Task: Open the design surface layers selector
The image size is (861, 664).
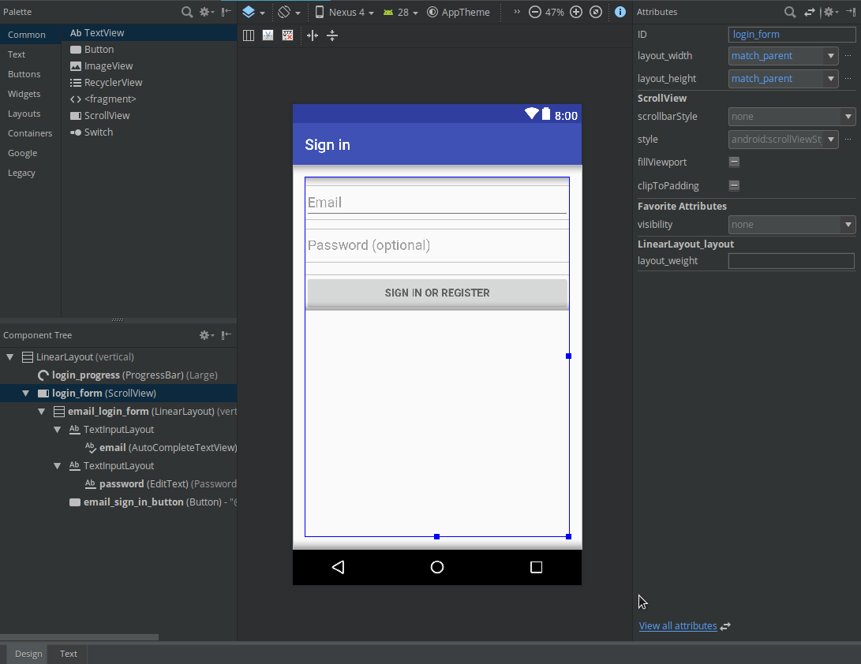Action: (253, 12)
